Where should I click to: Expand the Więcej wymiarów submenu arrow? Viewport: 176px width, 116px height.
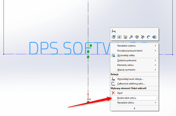coord(155,70)
